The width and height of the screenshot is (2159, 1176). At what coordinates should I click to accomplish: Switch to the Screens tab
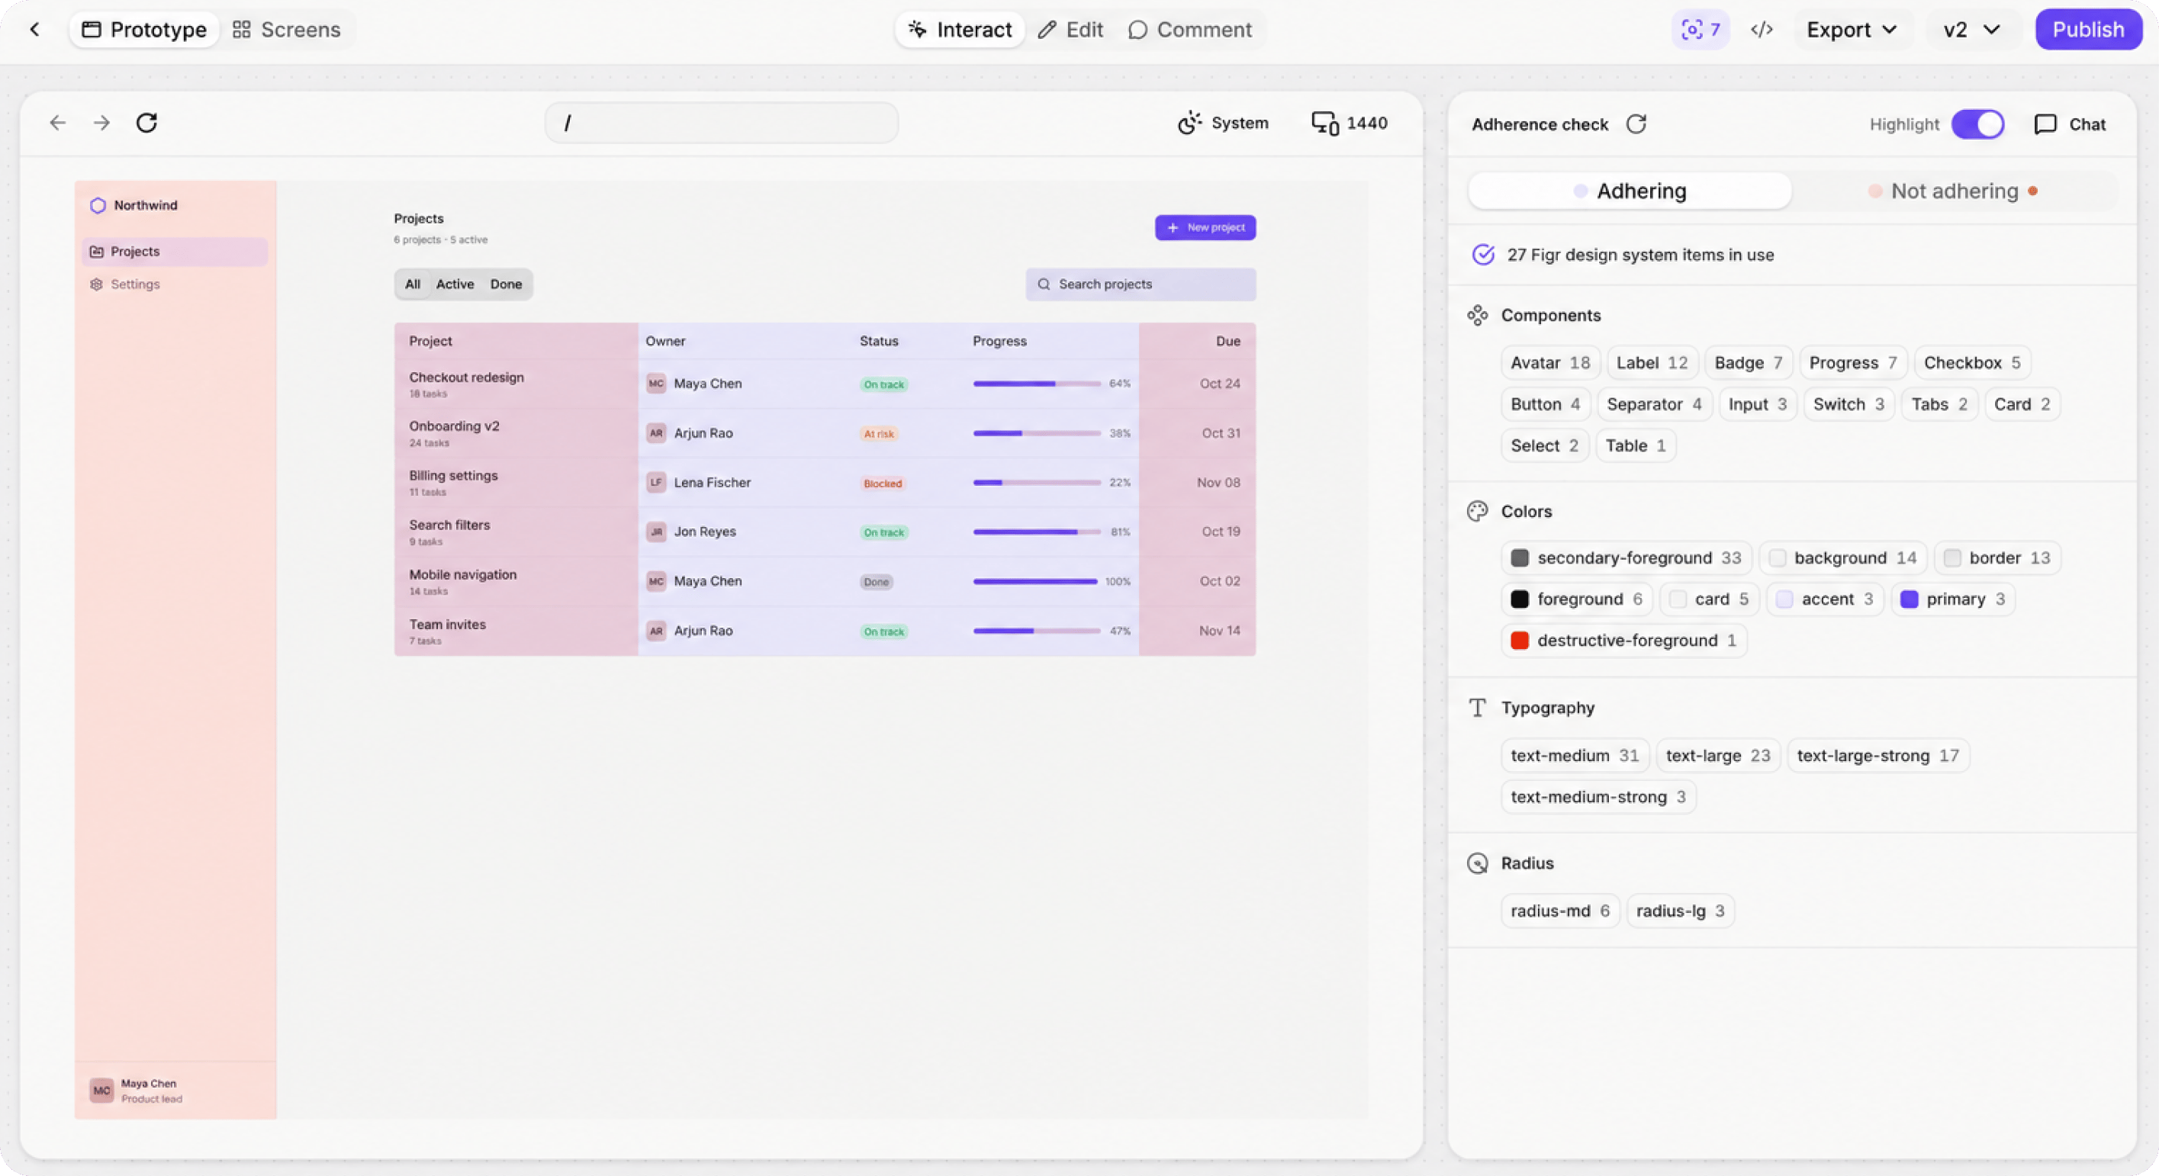(287, 29)
